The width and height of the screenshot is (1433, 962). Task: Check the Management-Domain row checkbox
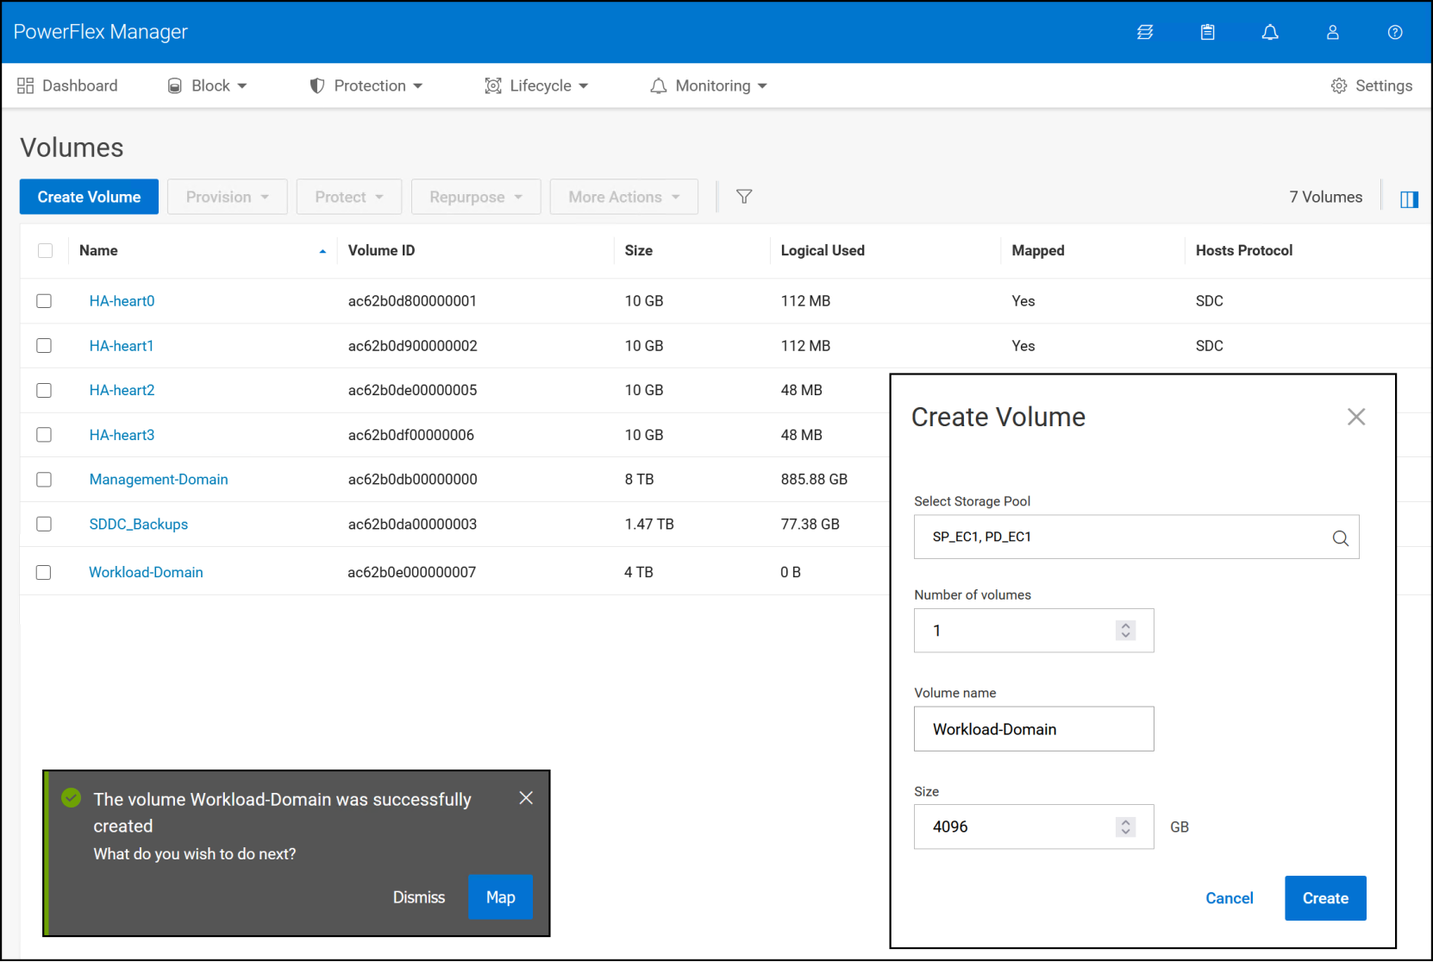[x=44, y=480]
